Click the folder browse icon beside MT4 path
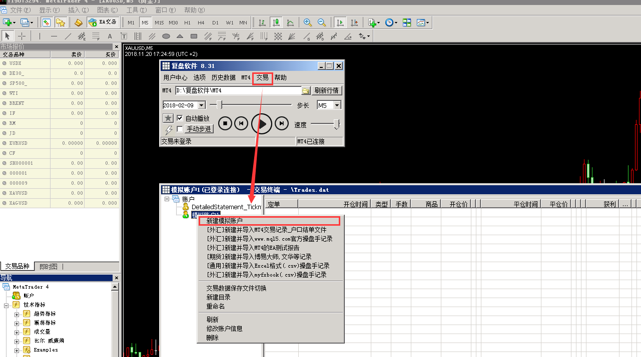 point(306,91)
